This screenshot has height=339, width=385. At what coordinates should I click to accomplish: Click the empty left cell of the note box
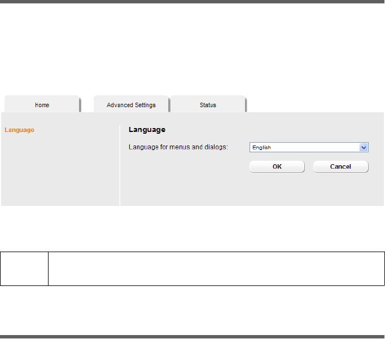pyautogui.click(x=24, y=268)
